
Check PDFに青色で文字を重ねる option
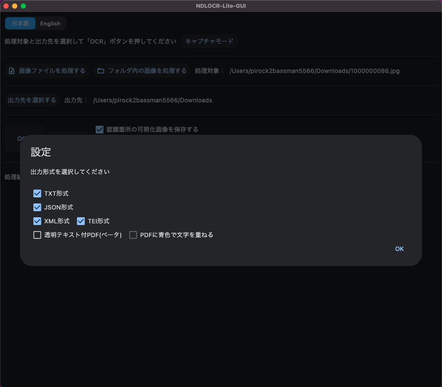coord(133,235)
